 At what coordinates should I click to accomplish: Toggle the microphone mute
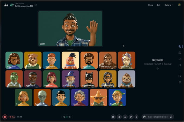(x=119, y=117)
